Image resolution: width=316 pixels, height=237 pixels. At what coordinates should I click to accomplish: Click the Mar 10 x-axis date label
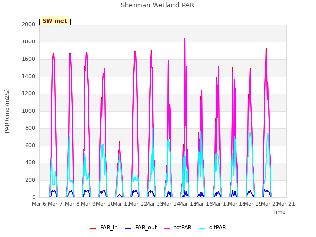tap(105, 204)
